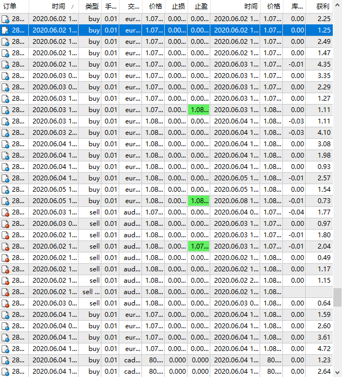Click the buy order icon in the 2.49 profit row
Viewport: 342px width, 377px height.
pos(5,42)
